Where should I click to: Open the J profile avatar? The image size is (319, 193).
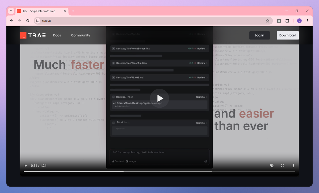tap(299, 21)
